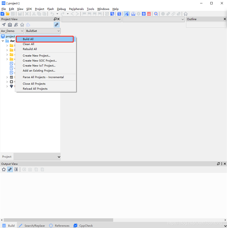Click the building icon in Project View toolbar
Viewport: 227px width, 228px height.
click(10, 25)
